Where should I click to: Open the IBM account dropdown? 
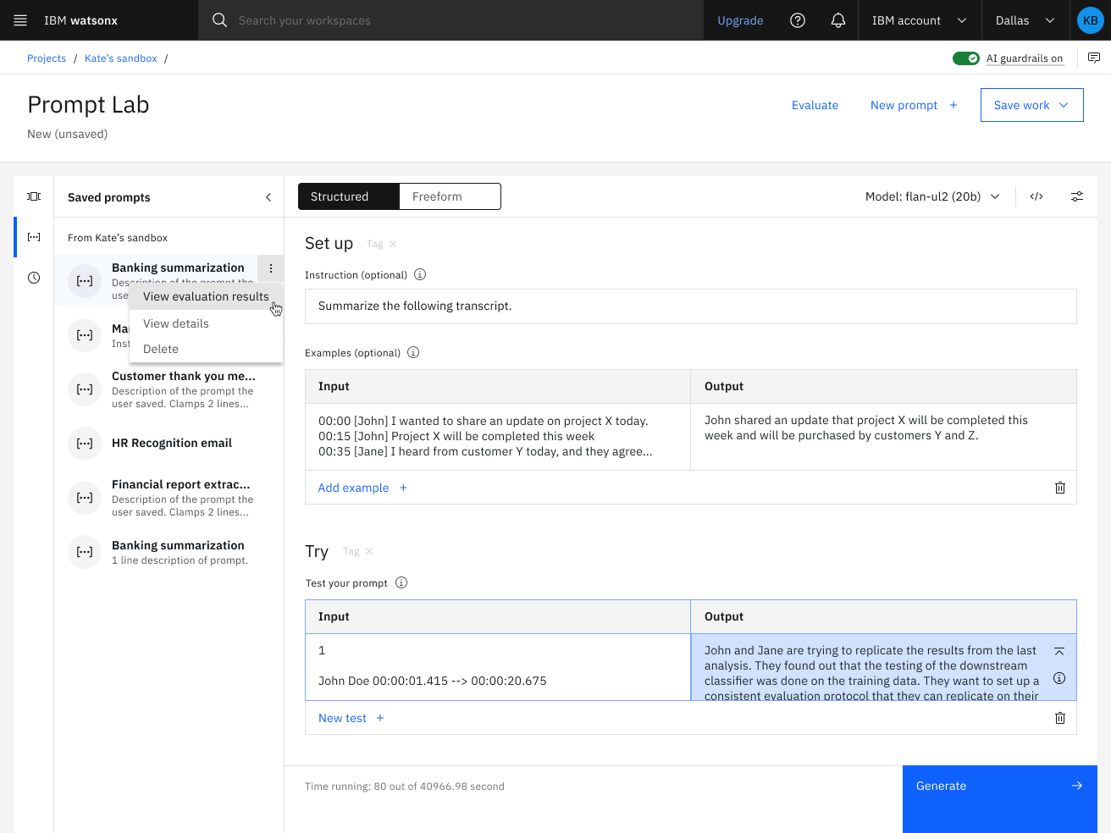pyautogui.click(x=920, y=20)
